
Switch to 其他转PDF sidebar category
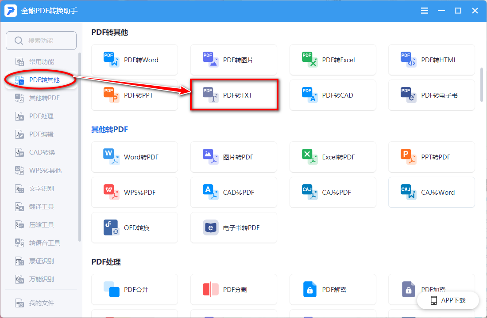click(x=41, y=98)
